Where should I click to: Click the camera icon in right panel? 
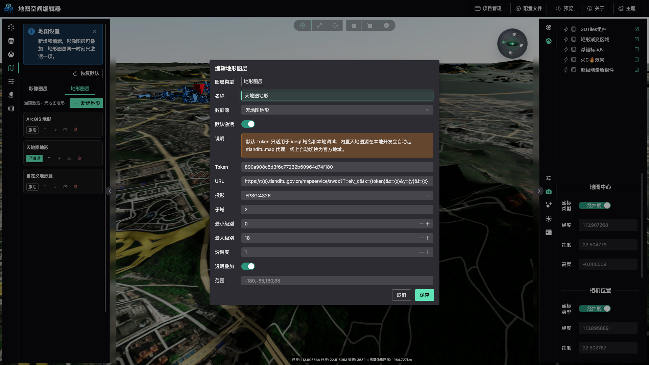[548, 192]
